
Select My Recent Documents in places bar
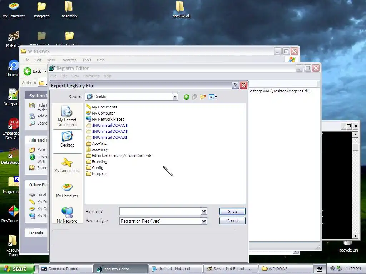click(x=67, y=116)
